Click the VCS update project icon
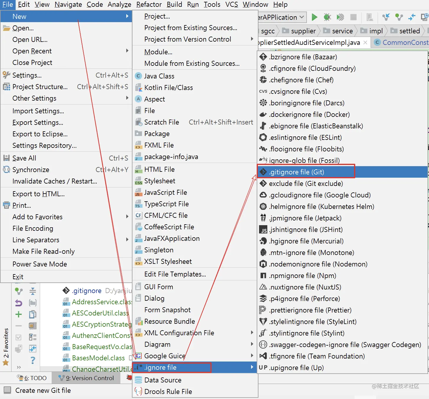This screenshot has height=399, width=429. tap(386, 17)
